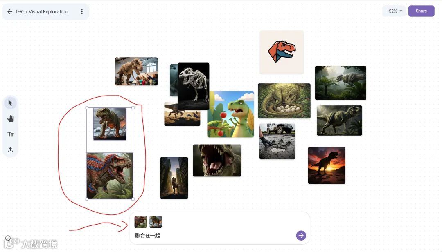Submit prompt with purple arrow button
Screen dimensions: 442x252
[301, 235]
